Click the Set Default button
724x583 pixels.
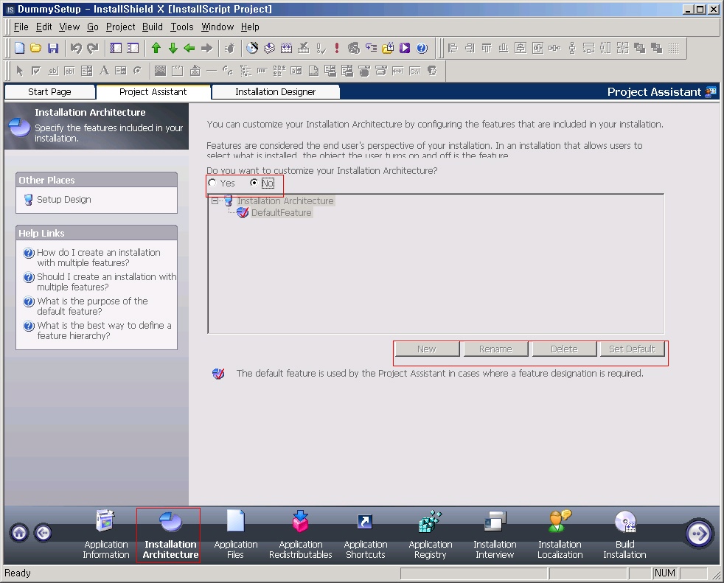[x=632, y=349]
